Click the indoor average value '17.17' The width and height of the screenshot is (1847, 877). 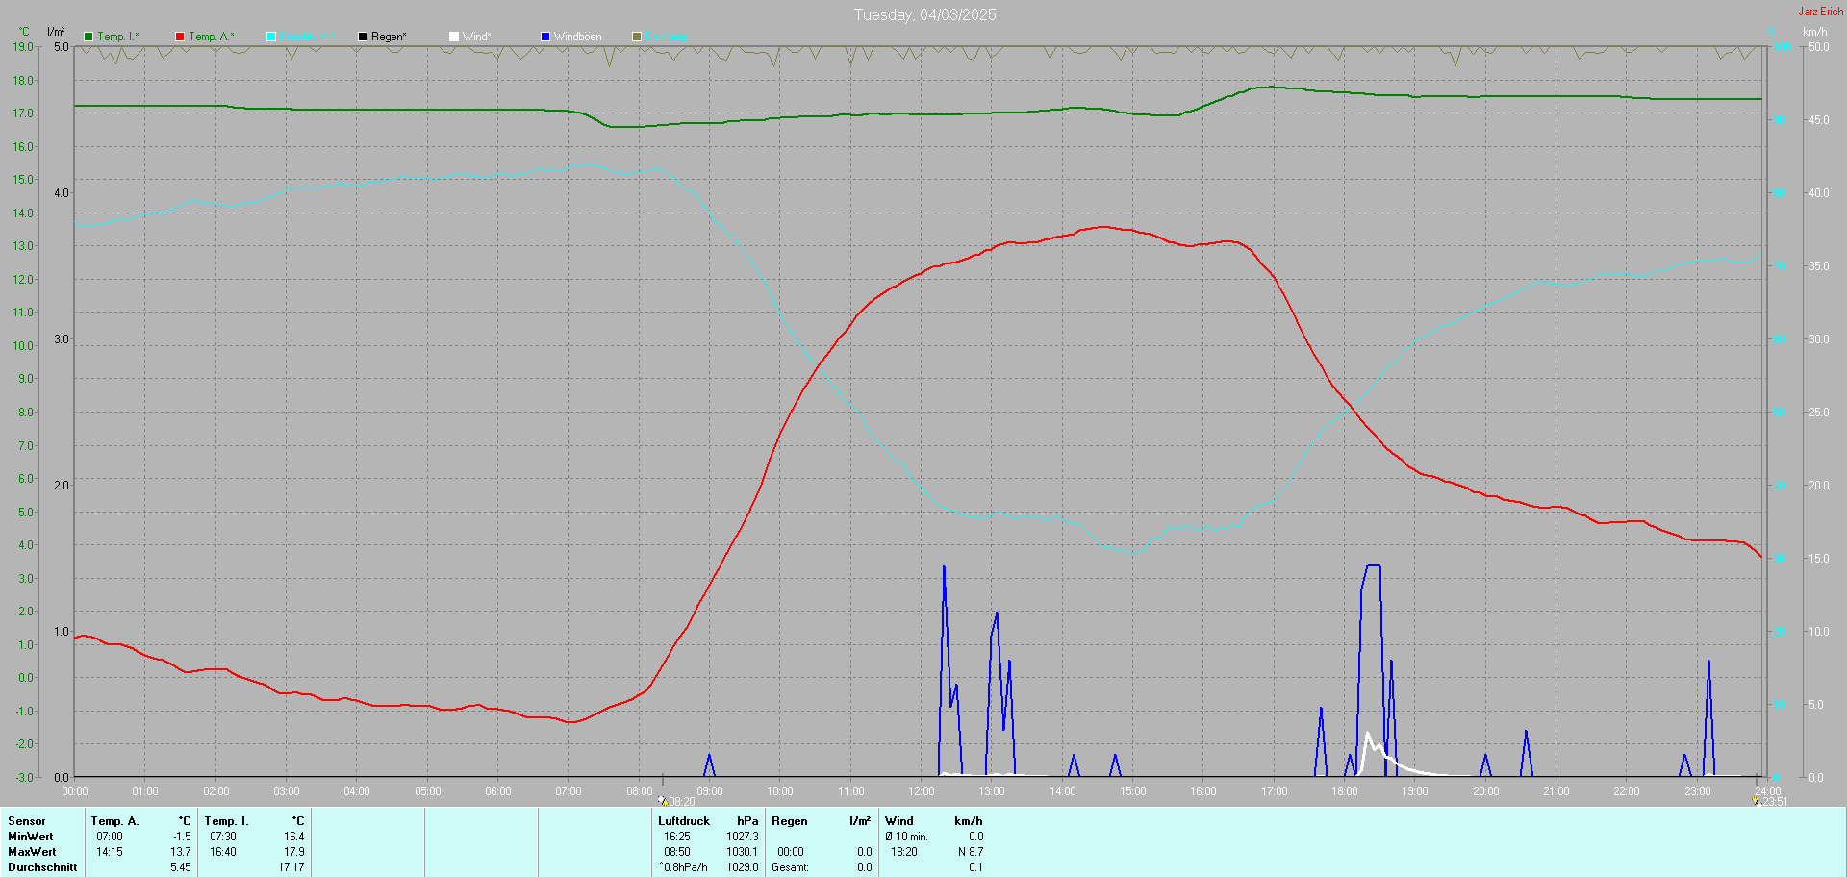click(291, 867)
